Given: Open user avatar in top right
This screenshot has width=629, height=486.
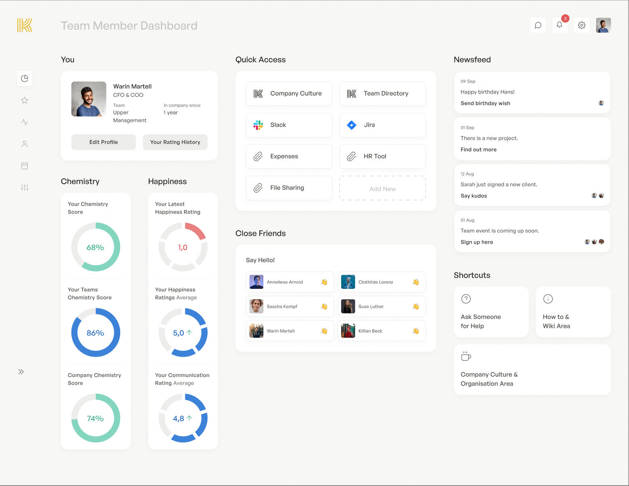Looking at the screenshot, I should point(603,25).
